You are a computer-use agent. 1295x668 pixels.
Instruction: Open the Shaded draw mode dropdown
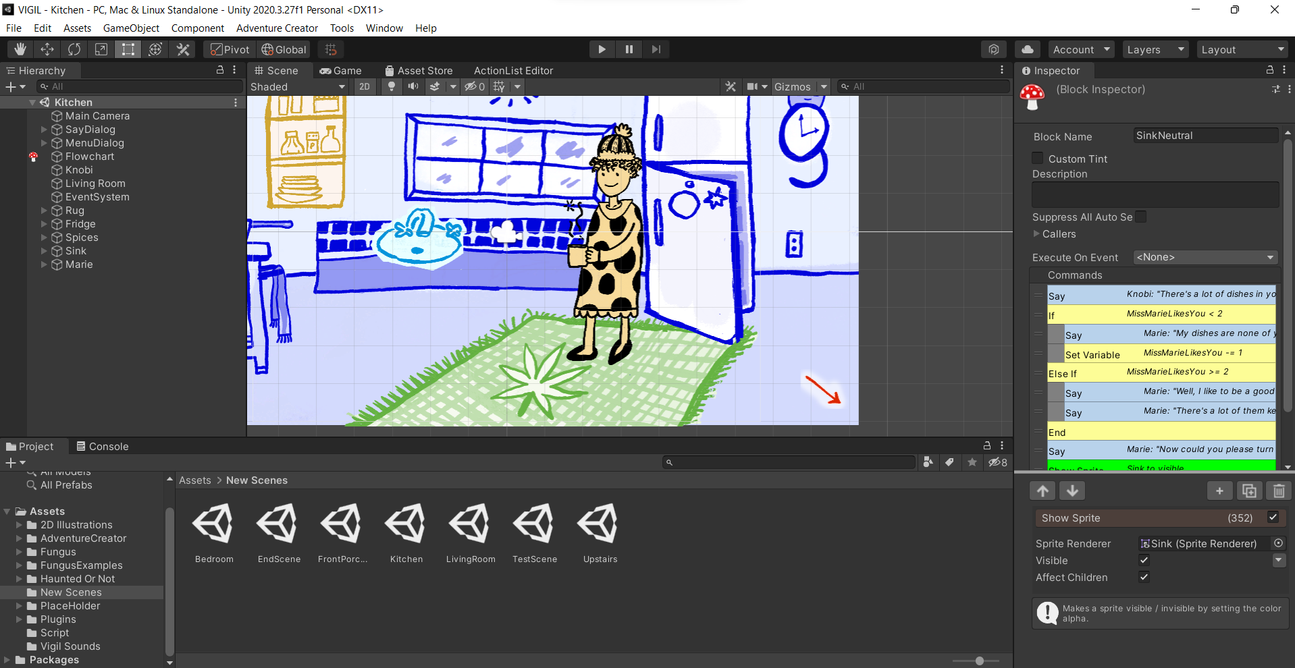[298, 86]
